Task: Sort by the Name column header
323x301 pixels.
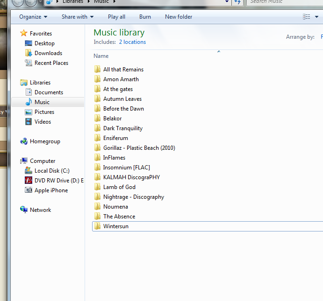Action: 101,56
